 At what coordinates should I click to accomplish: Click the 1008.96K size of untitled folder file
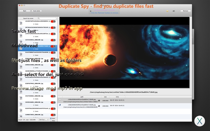(x=105, y=101)
